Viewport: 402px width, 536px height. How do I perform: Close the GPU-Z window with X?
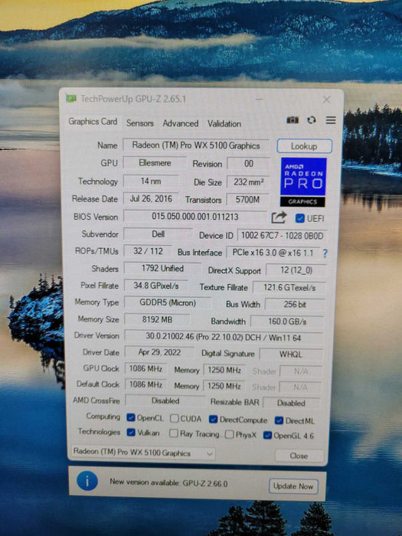pyautogui.click(x=327, y=100)
